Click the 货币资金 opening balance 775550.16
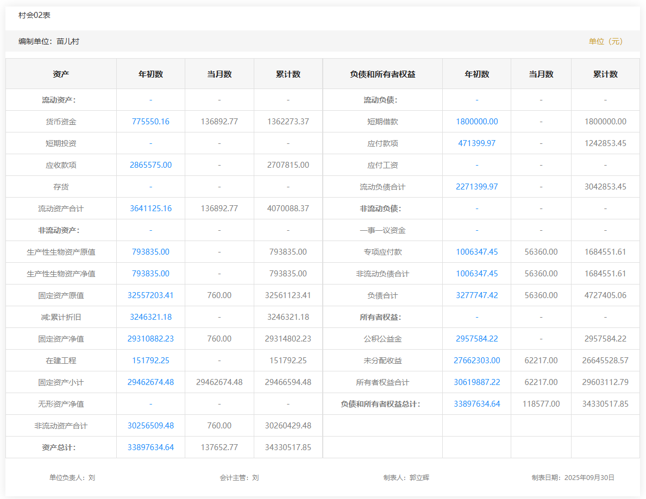646x499 pixels. pyautogui.click(x=150, y=122)
